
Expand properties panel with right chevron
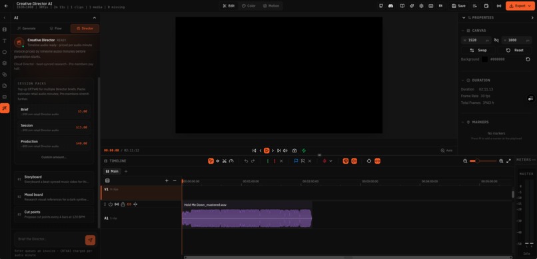(x=532, y=17)
